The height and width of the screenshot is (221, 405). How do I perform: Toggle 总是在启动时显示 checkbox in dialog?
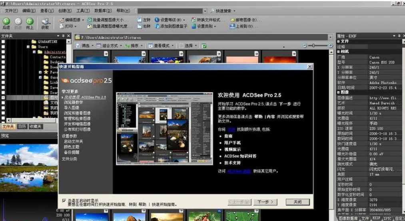pyautogui.click(x=64, y=200)
